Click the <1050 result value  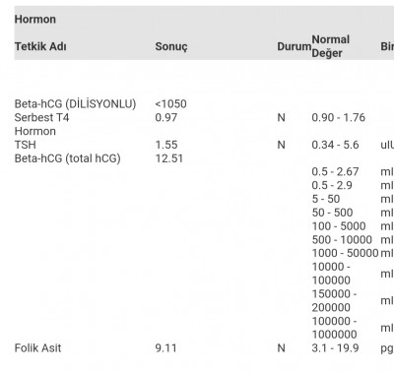(x=170, y=104)
